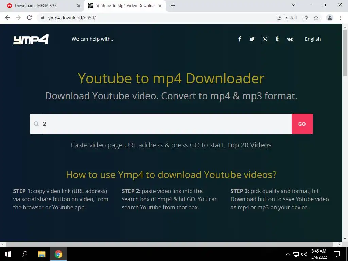Click the How to use Ymp4 heading
The height and width of the screenshot is (261, 348).
coord(171,175)
